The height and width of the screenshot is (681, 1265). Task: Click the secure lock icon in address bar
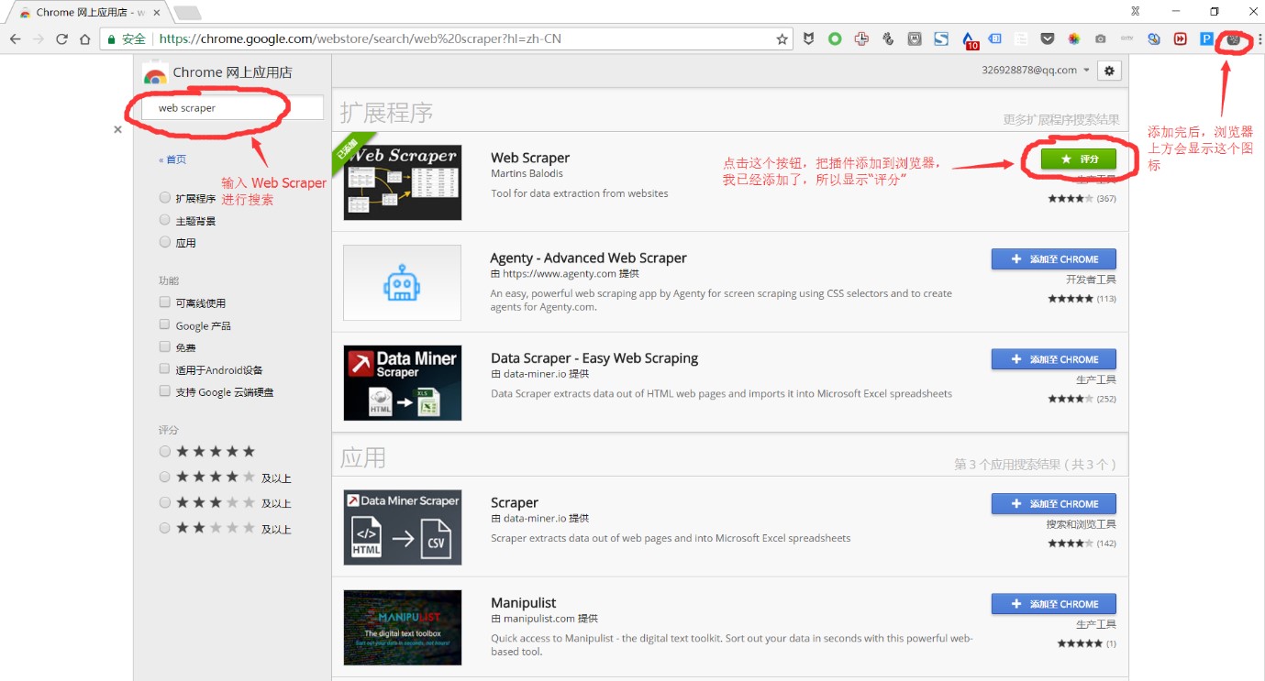(x=111, y=39)
